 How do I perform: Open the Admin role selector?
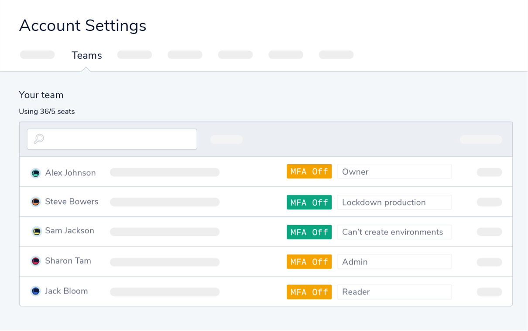click(x=394, y=261)
